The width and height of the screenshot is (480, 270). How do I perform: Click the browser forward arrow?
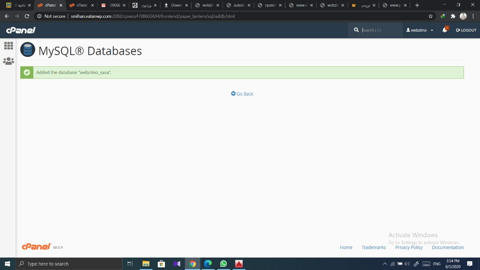tap(17, 16)
